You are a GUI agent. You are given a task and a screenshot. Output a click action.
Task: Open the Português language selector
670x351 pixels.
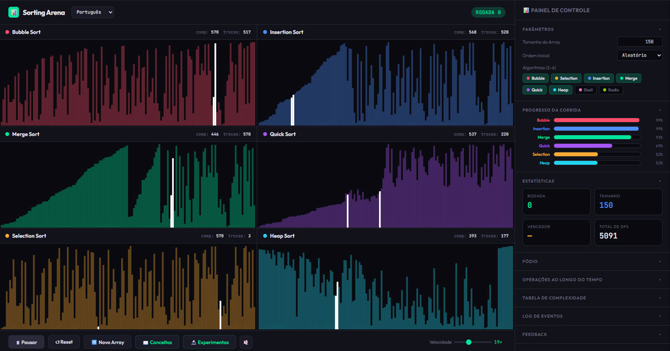pyautogui.click(x=93, y=12)
